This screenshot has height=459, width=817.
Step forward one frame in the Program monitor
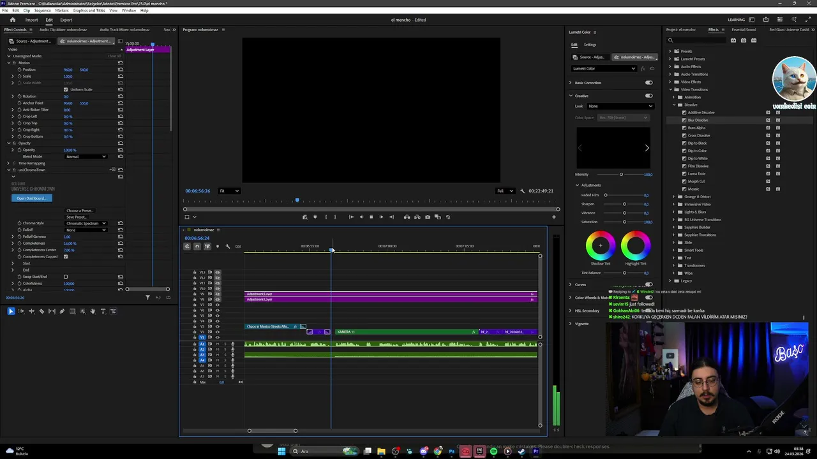pos(381,217)
